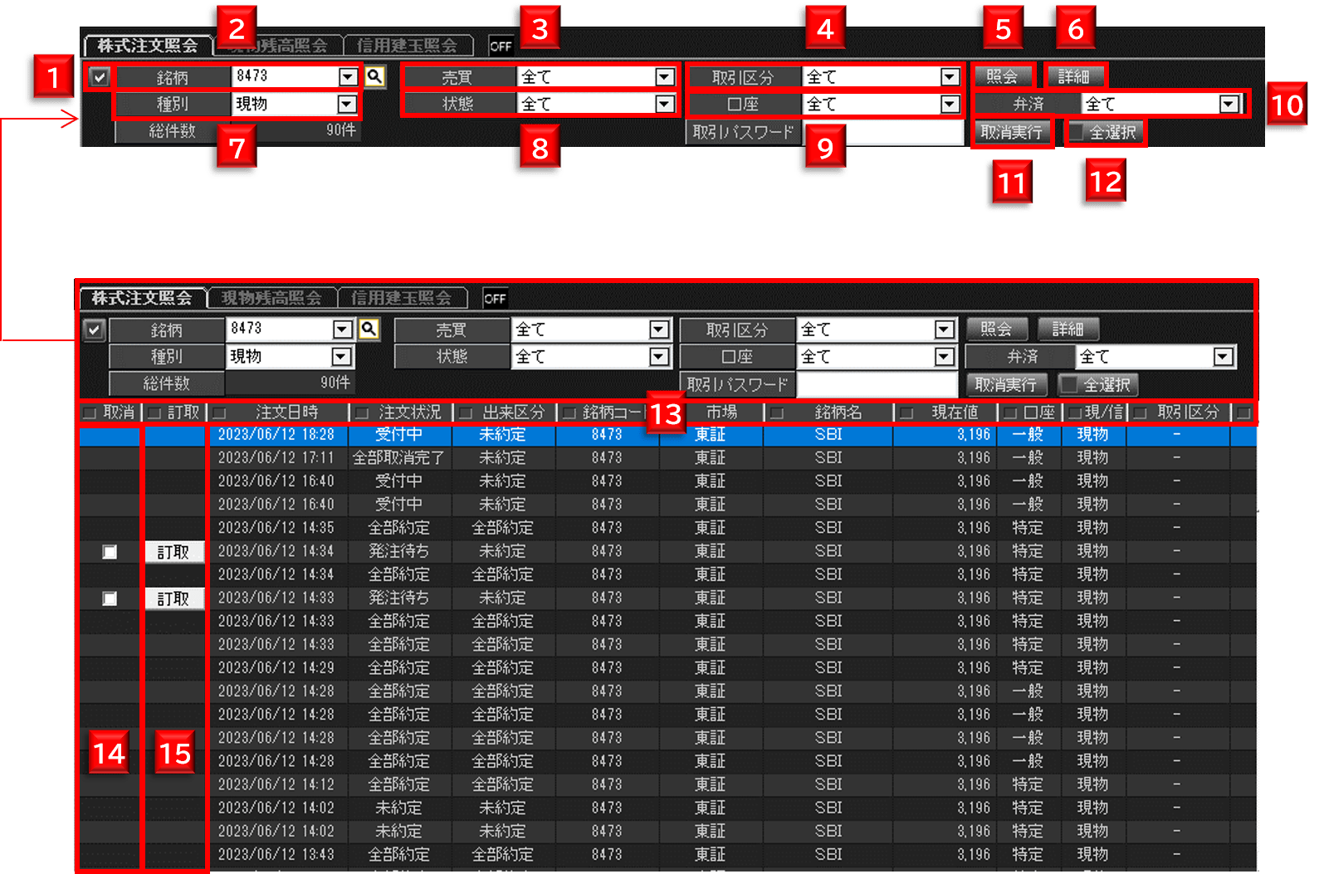Open the 銘柄 8473 dropdown in the upper panel

click(348, 77)
